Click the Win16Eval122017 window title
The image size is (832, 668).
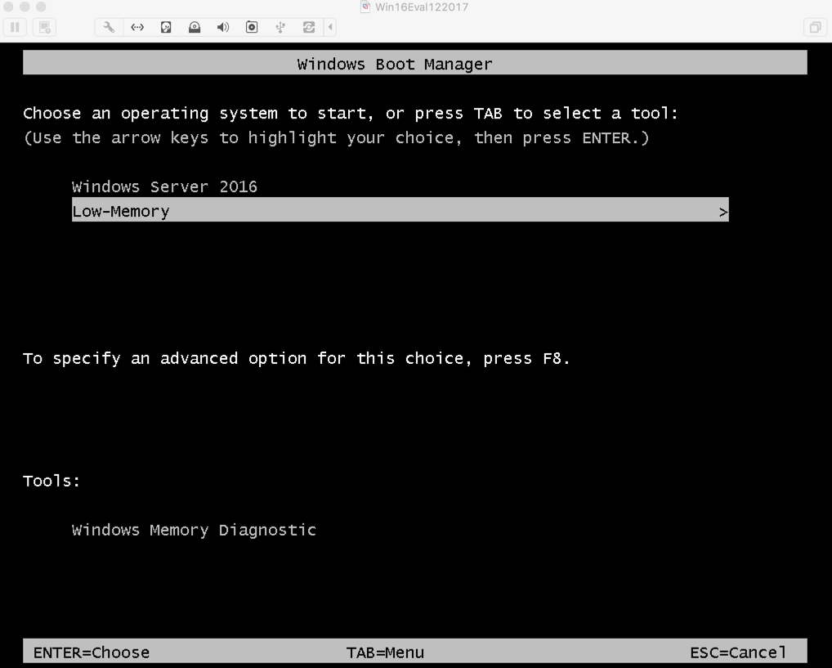422,7
